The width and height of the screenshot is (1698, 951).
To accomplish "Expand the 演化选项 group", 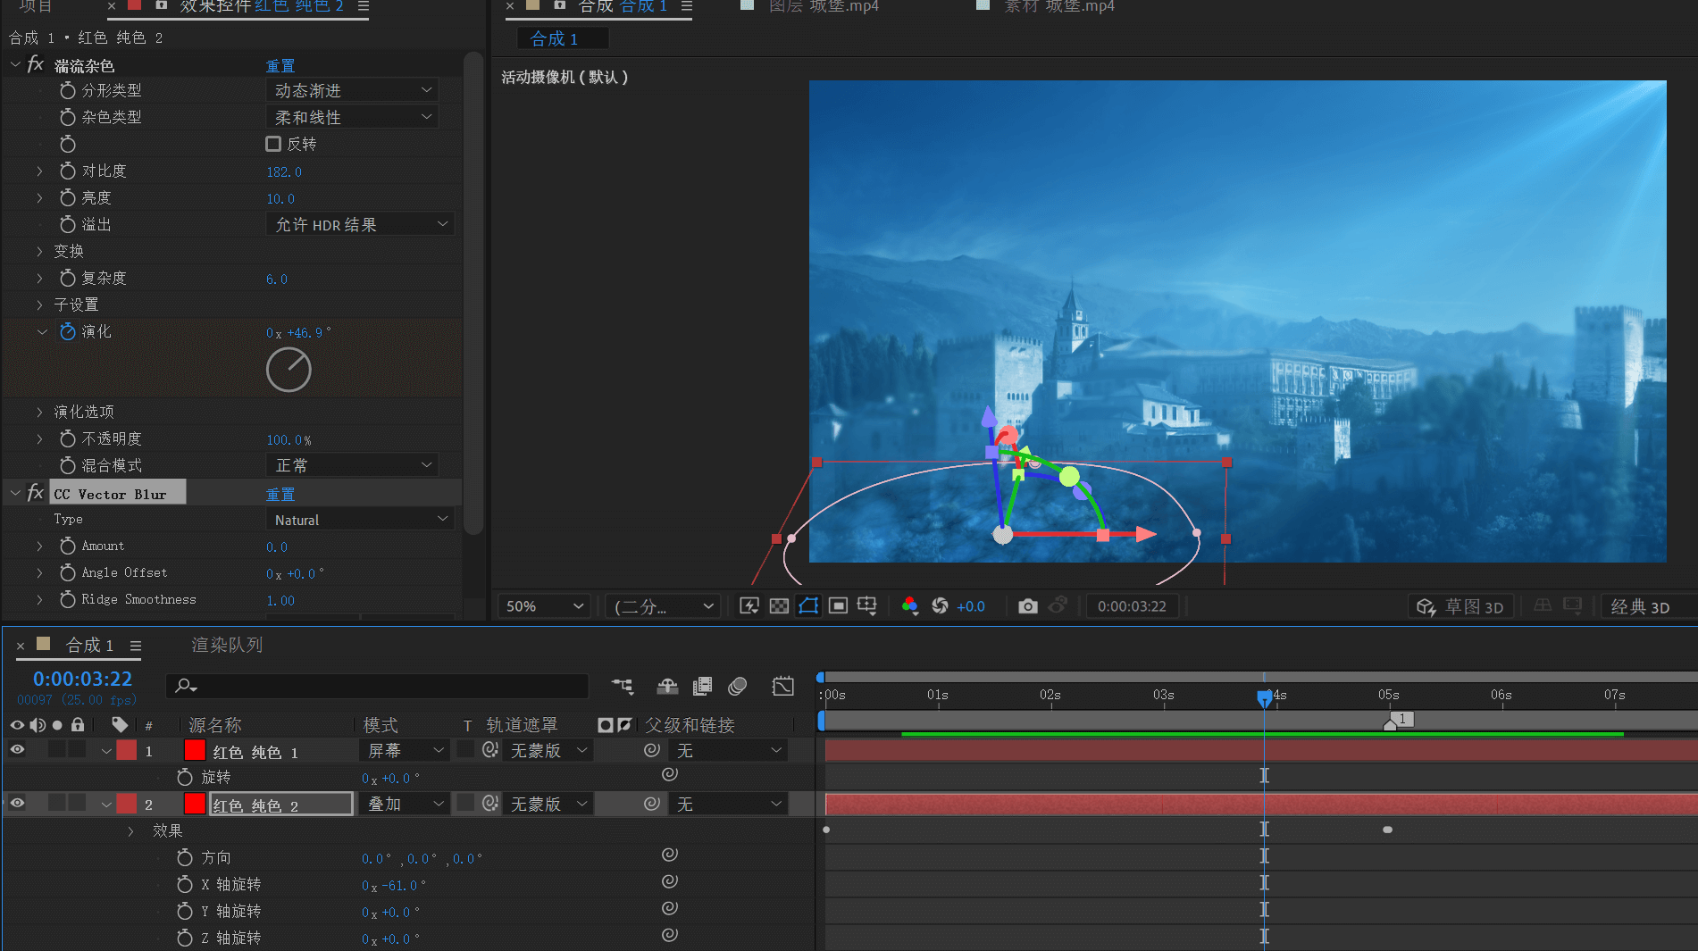I will (x=39, y=412).
